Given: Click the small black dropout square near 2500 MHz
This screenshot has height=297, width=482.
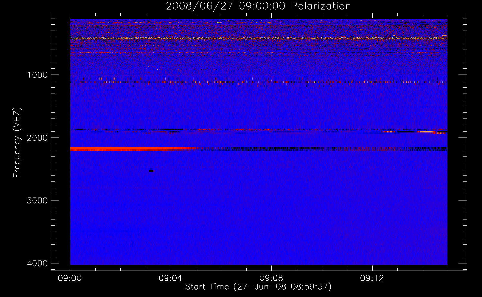Looking at the screenshot, I should click(x=151, y=171).
